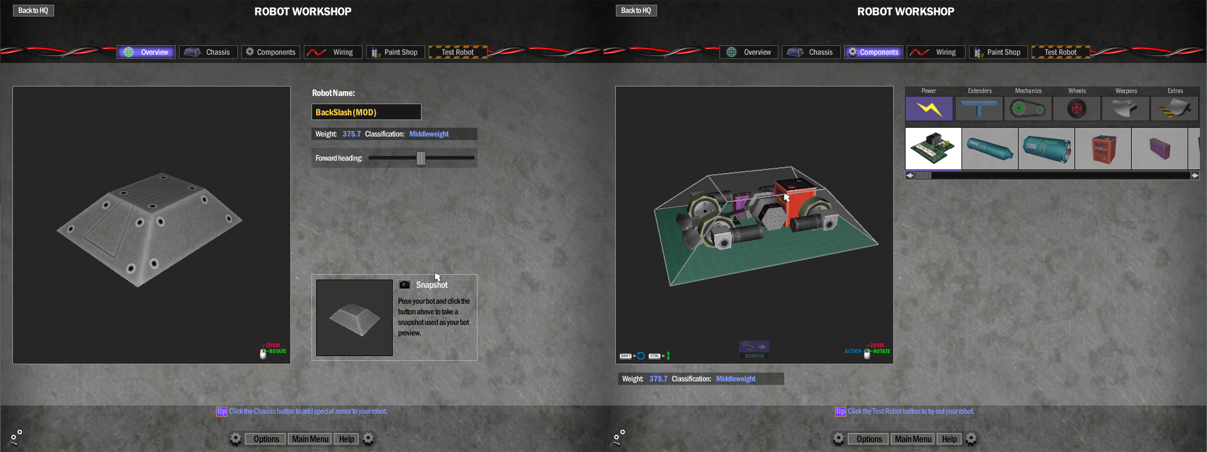
Task: Click the Forward heading slider handle
Action: [421, 158]
